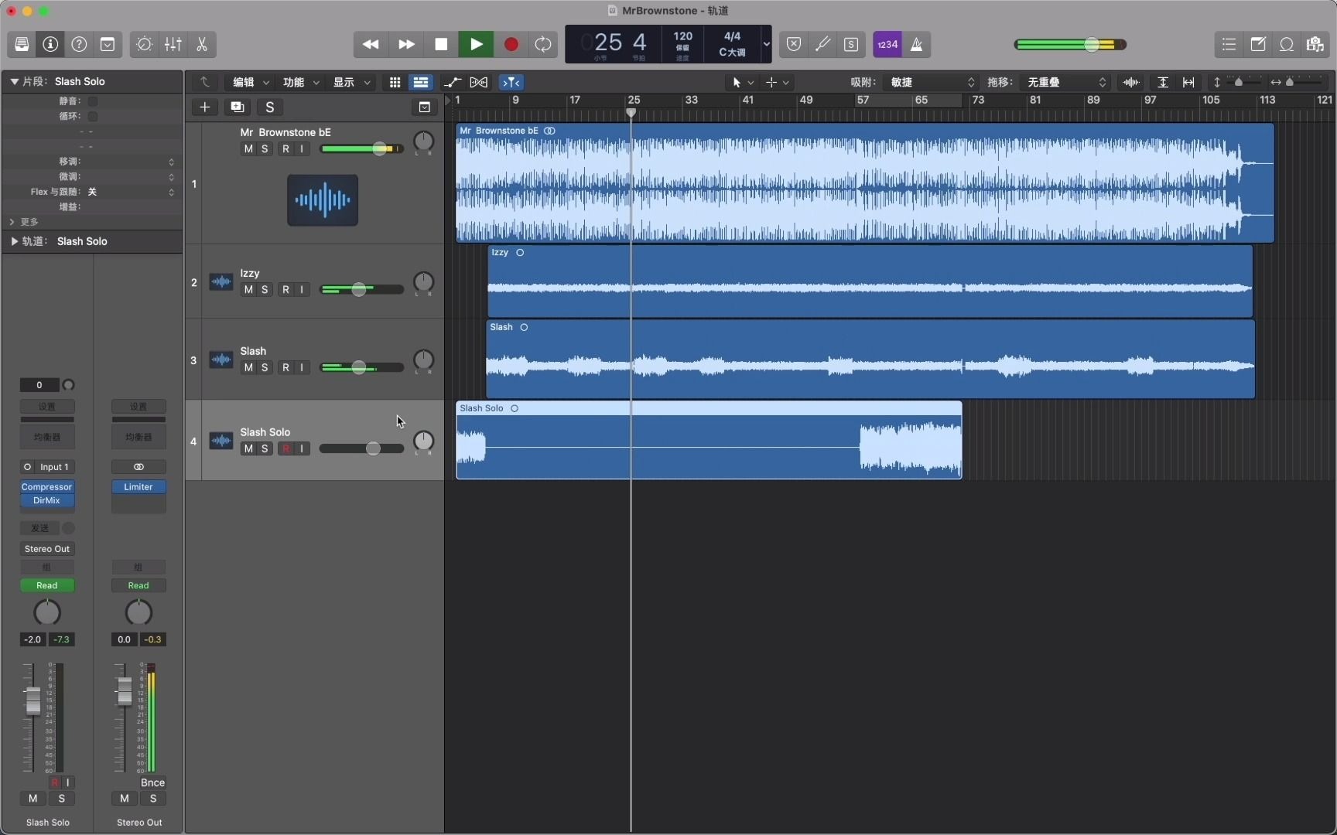The width and height of the screenshot is (1337, 835).
Task: Toggle input monitoring on Mr Brownstone bE track
Action: click(x=303, y=149)
